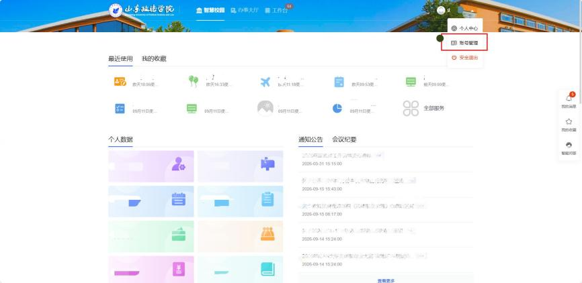Open the 我的收藏 star icon in sidebar

pyautogui.click(x=569, y=121)
